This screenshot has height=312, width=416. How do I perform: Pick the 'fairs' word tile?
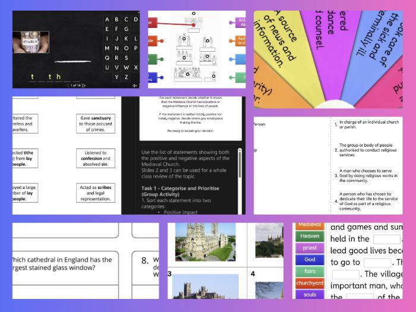pyautogui.click(x=310, y=271)
